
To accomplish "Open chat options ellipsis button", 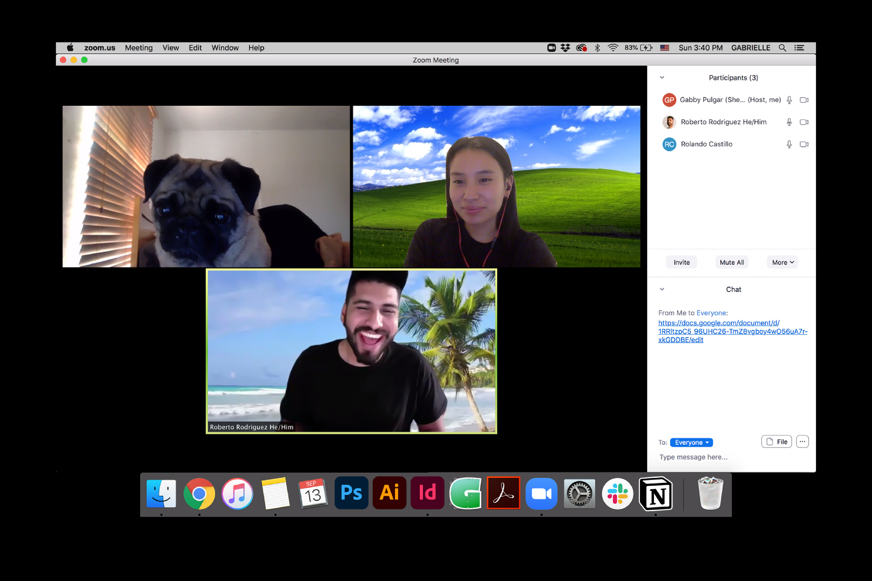I will click(802, 442).
